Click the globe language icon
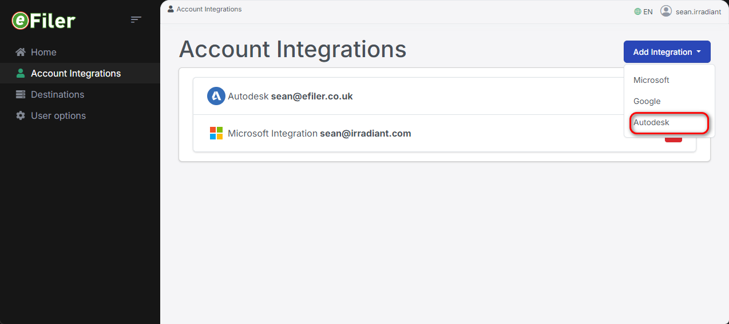 (637, 11)
